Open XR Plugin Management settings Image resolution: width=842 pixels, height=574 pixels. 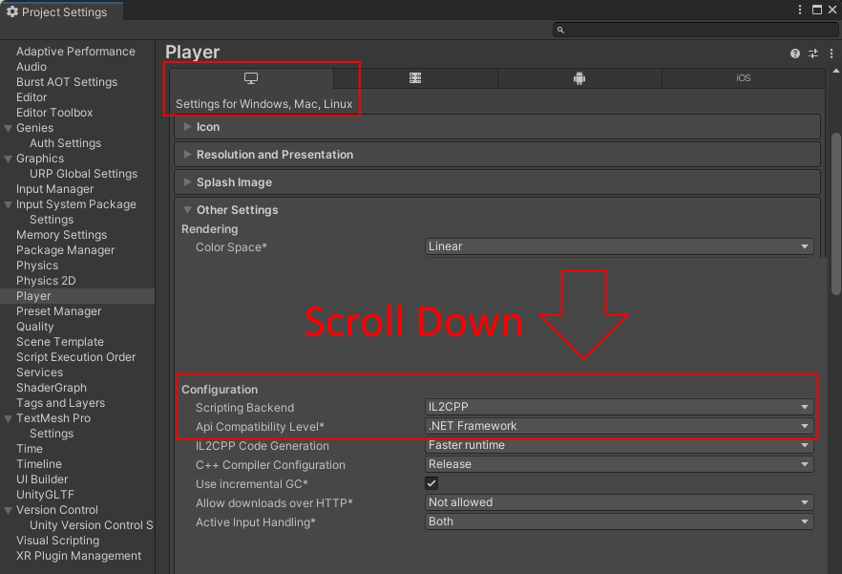(78, 556)
